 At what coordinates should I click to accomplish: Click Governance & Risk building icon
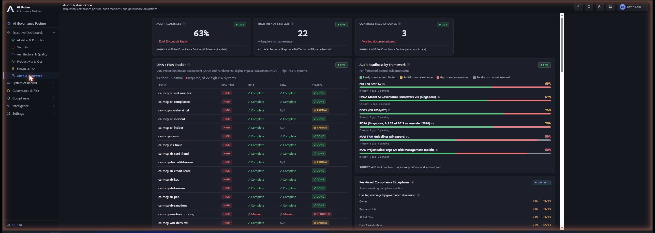click(8, 91)
